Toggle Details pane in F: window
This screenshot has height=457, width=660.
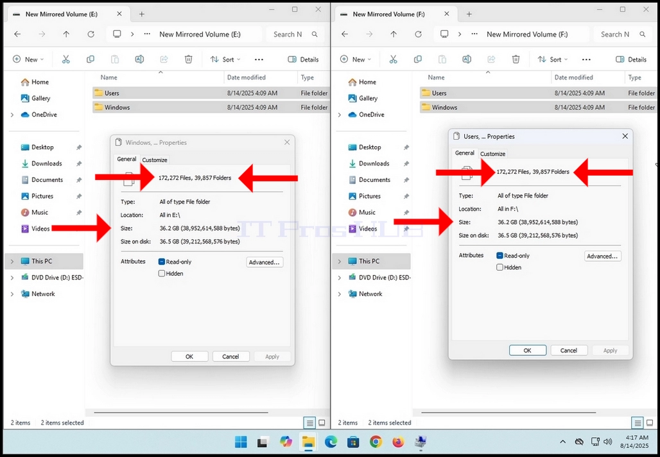(x=631, y=60)
